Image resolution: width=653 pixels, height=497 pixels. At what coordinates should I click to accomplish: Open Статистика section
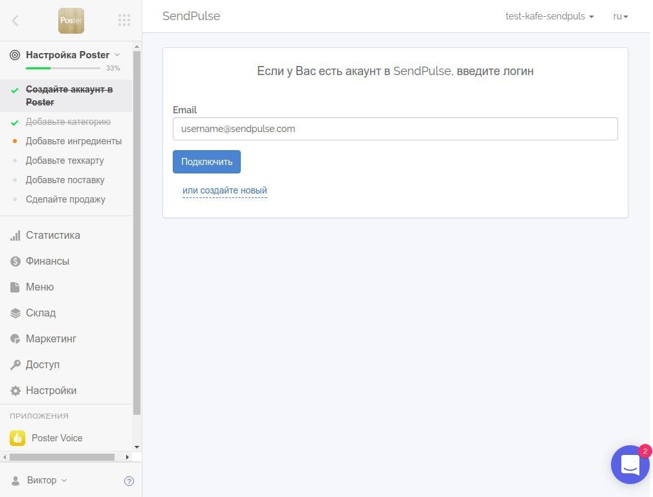(x=53, y=236)
